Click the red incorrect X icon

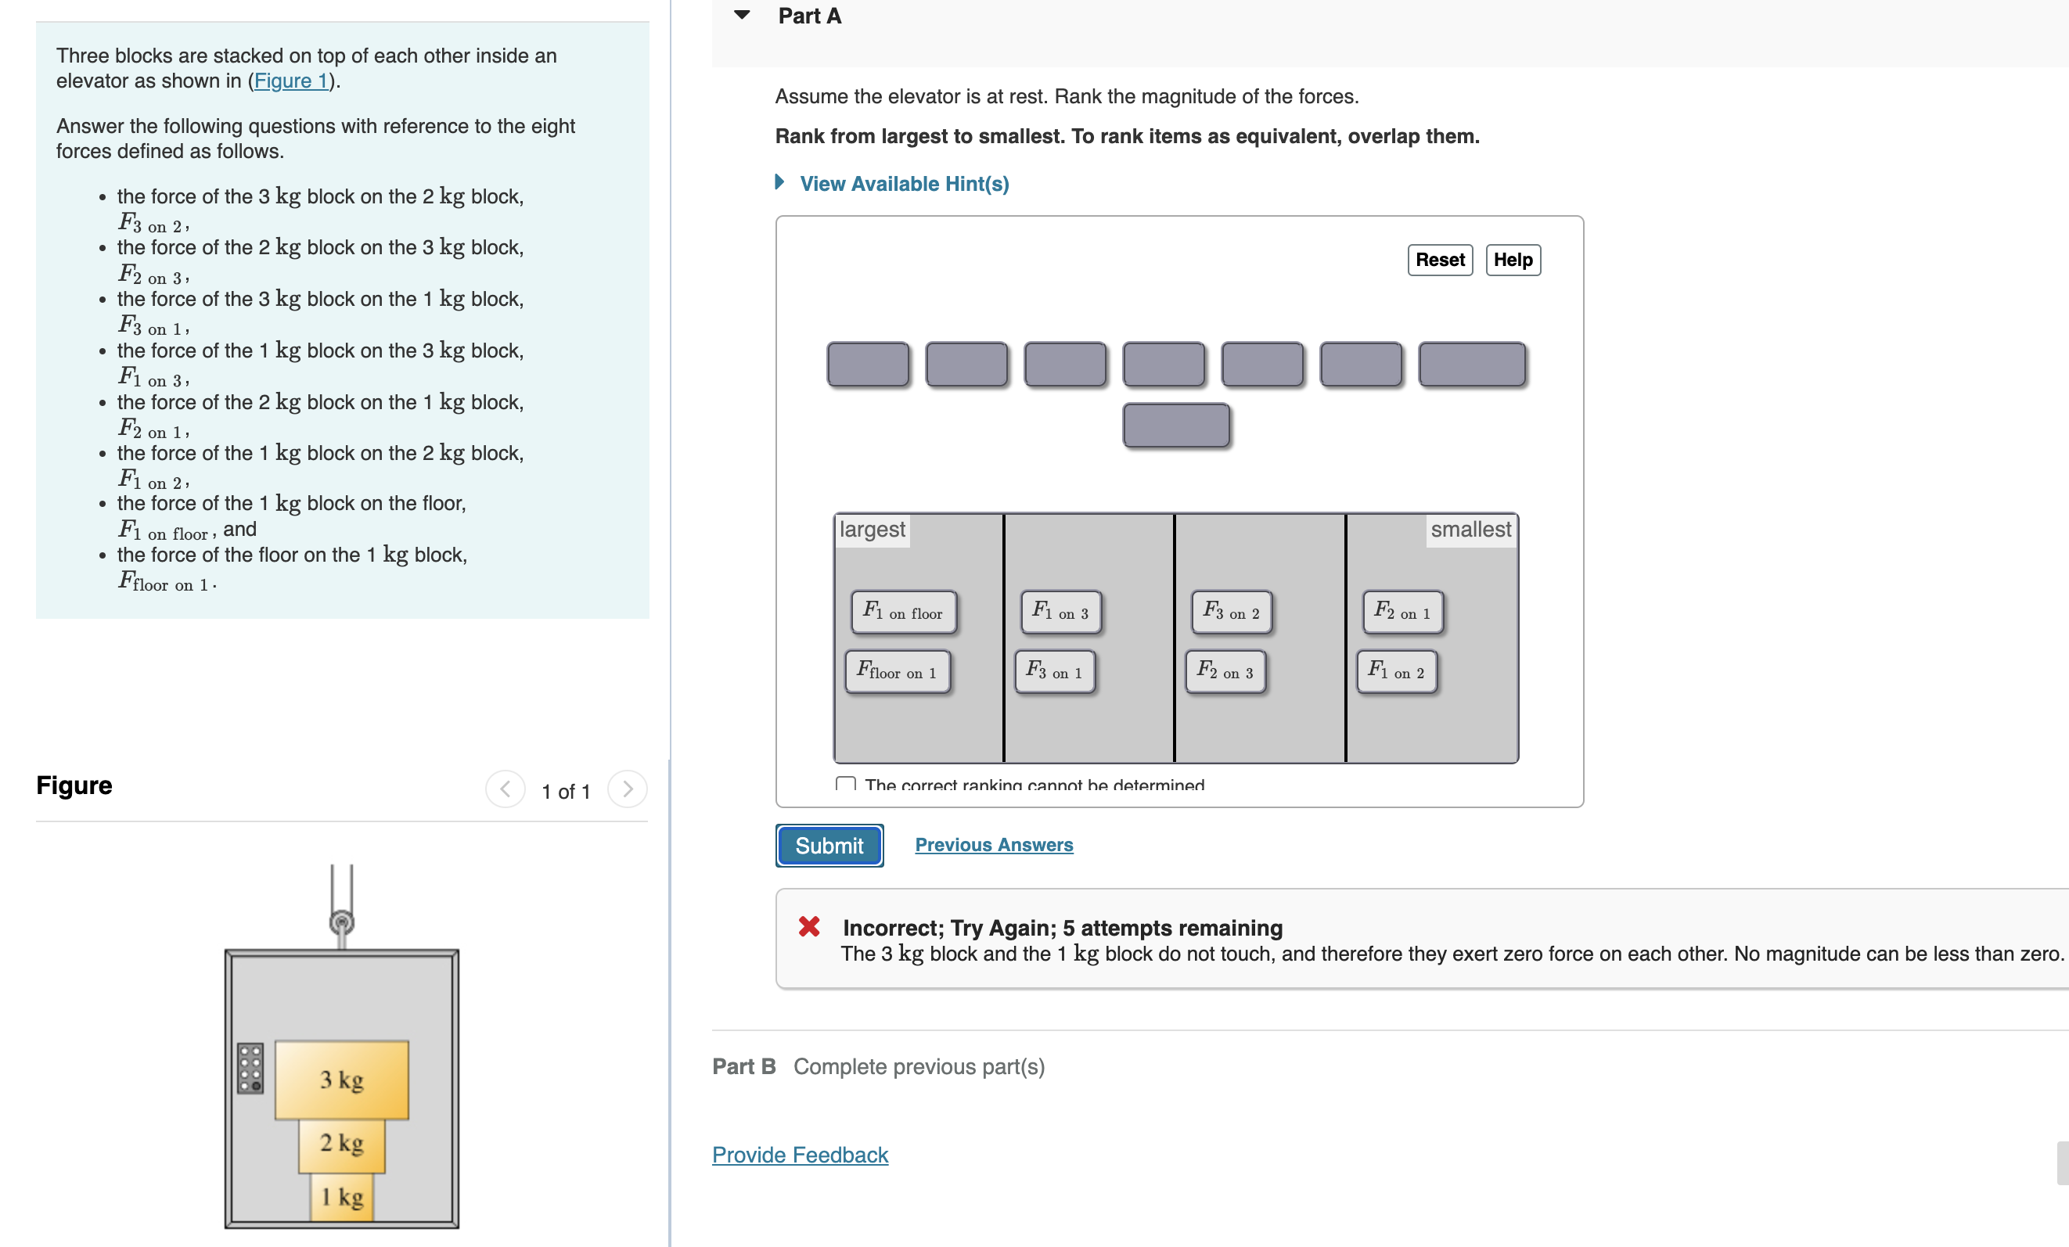(808, 926)
